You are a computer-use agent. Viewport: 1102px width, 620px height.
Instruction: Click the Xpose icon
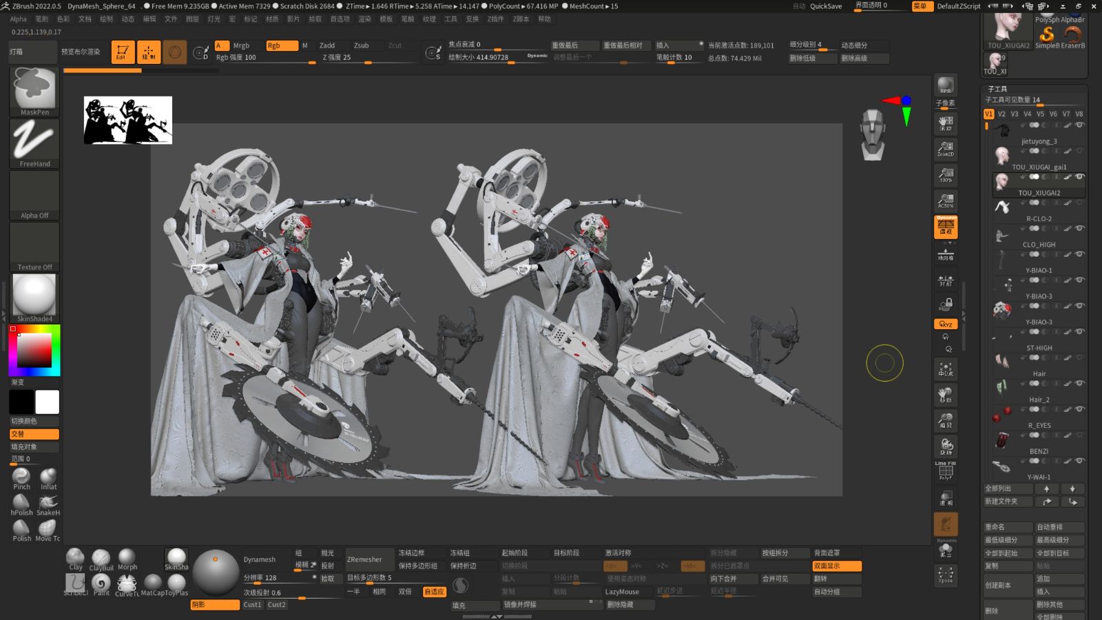tap(946, 575)
